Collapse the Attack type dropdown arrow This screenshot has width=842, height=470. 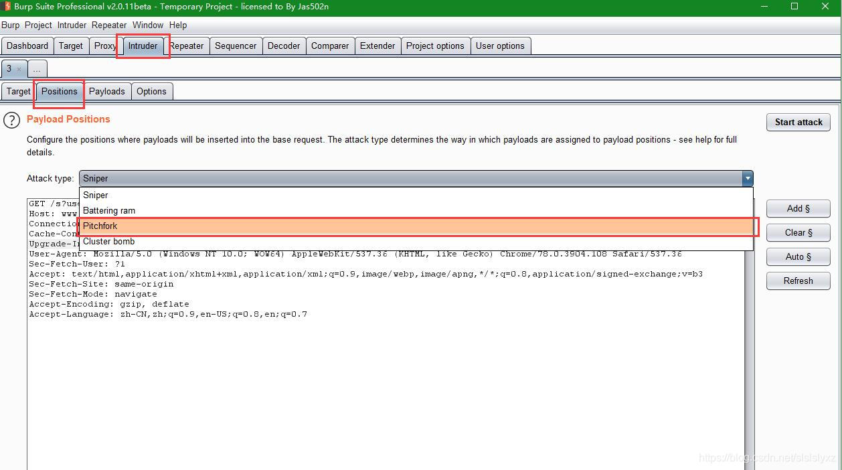(747, 178)
